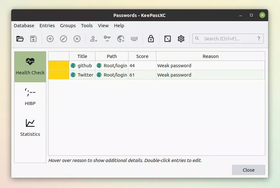The height and width of the screenshot is (188, 280).
Task: Click Root/login path in github row
Action: click(115, 66)
